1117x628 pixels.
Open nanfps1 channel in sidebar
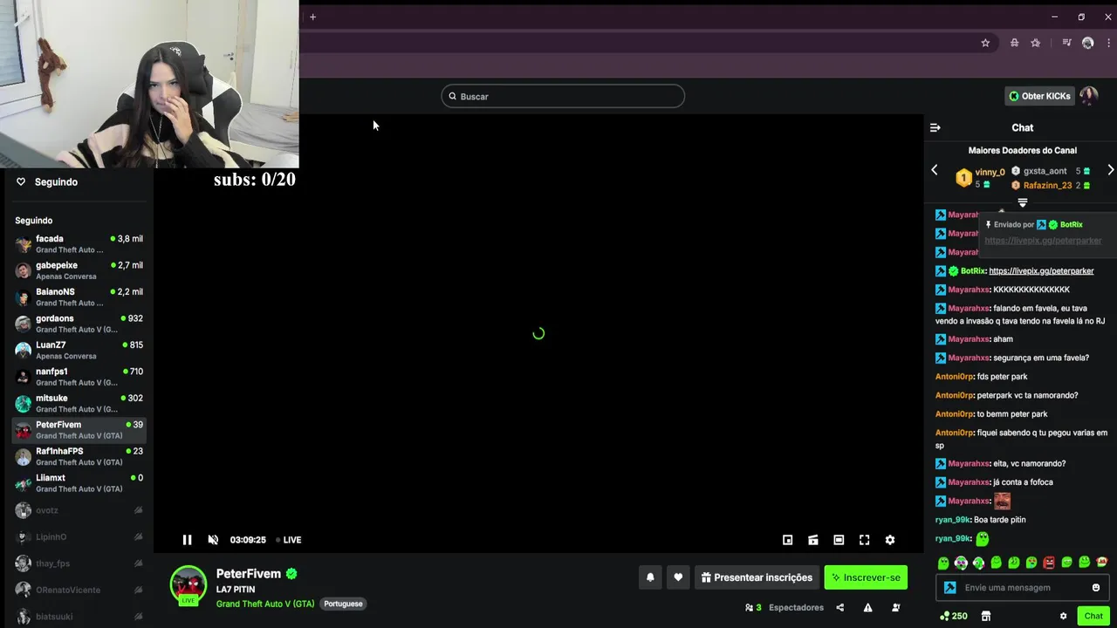(x=79, y=377)
